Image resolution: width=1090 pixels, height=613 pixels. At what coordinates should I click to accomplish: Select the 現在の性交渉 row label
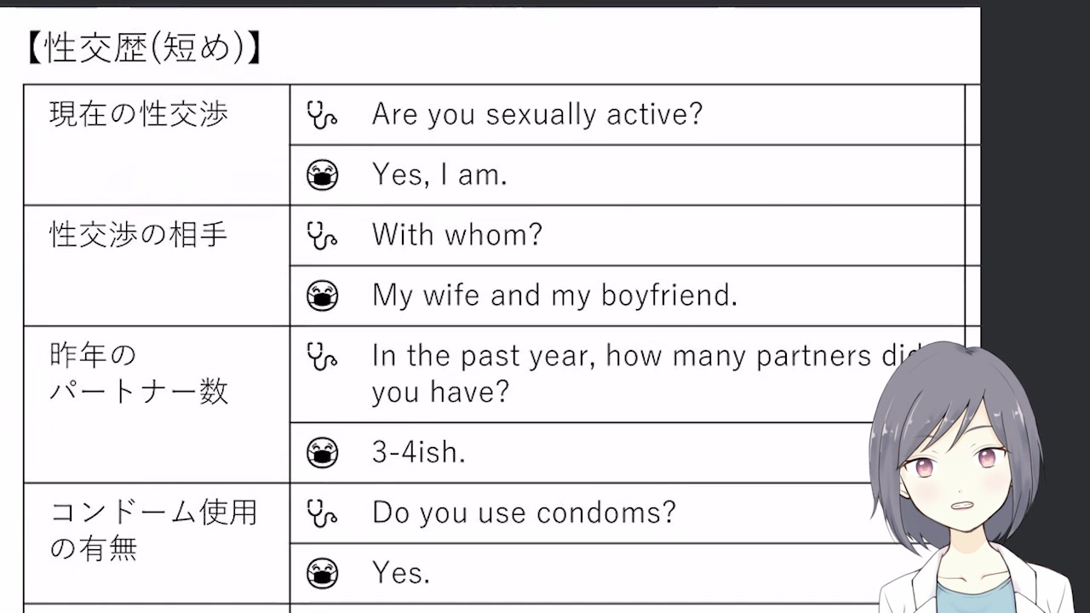click(139, 115)
